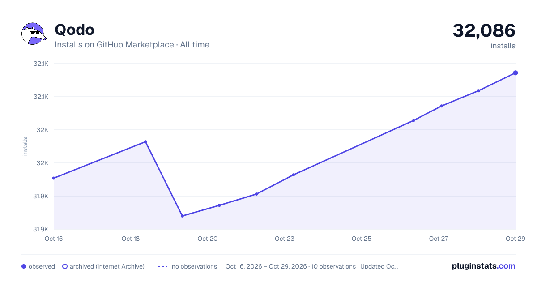
Task: Click the archived (Internet Archive) legend label
Action: coord(107,266)
